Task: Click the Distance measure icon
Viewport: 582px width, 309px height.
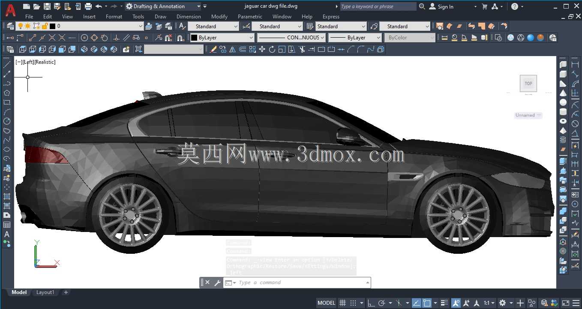Action: [444, 38]
